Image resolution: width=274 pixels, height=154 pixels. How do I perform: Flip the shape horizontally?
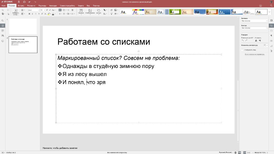[x=256, y=41]
